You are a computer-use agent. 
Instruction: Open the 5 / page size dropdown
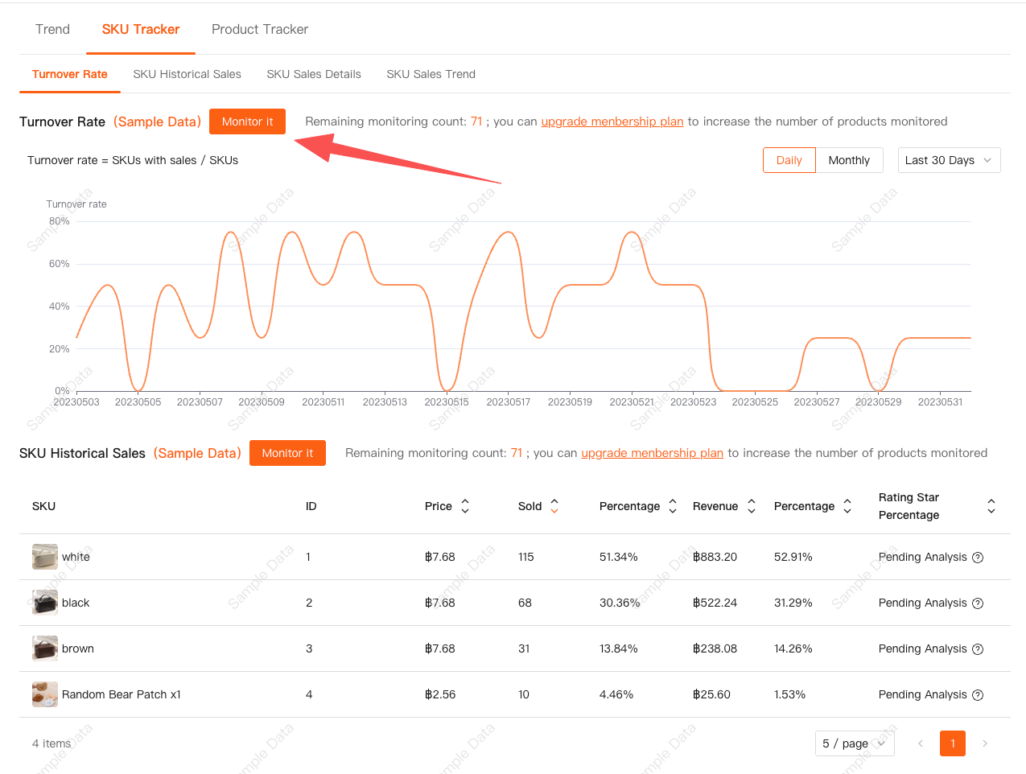coord(854,743)
